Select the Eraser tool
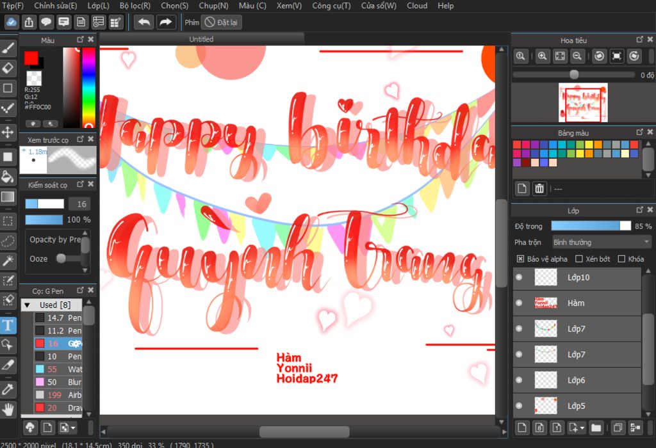656x448 pixels. point(8,68)
